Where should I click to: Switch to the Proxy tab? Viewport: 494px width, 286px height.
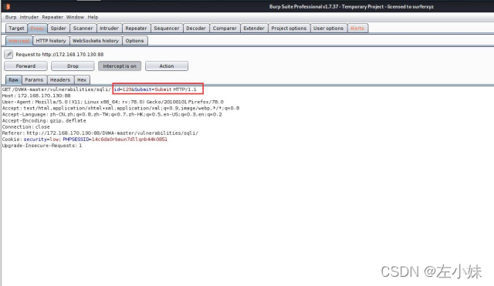[x=37, y=29]
